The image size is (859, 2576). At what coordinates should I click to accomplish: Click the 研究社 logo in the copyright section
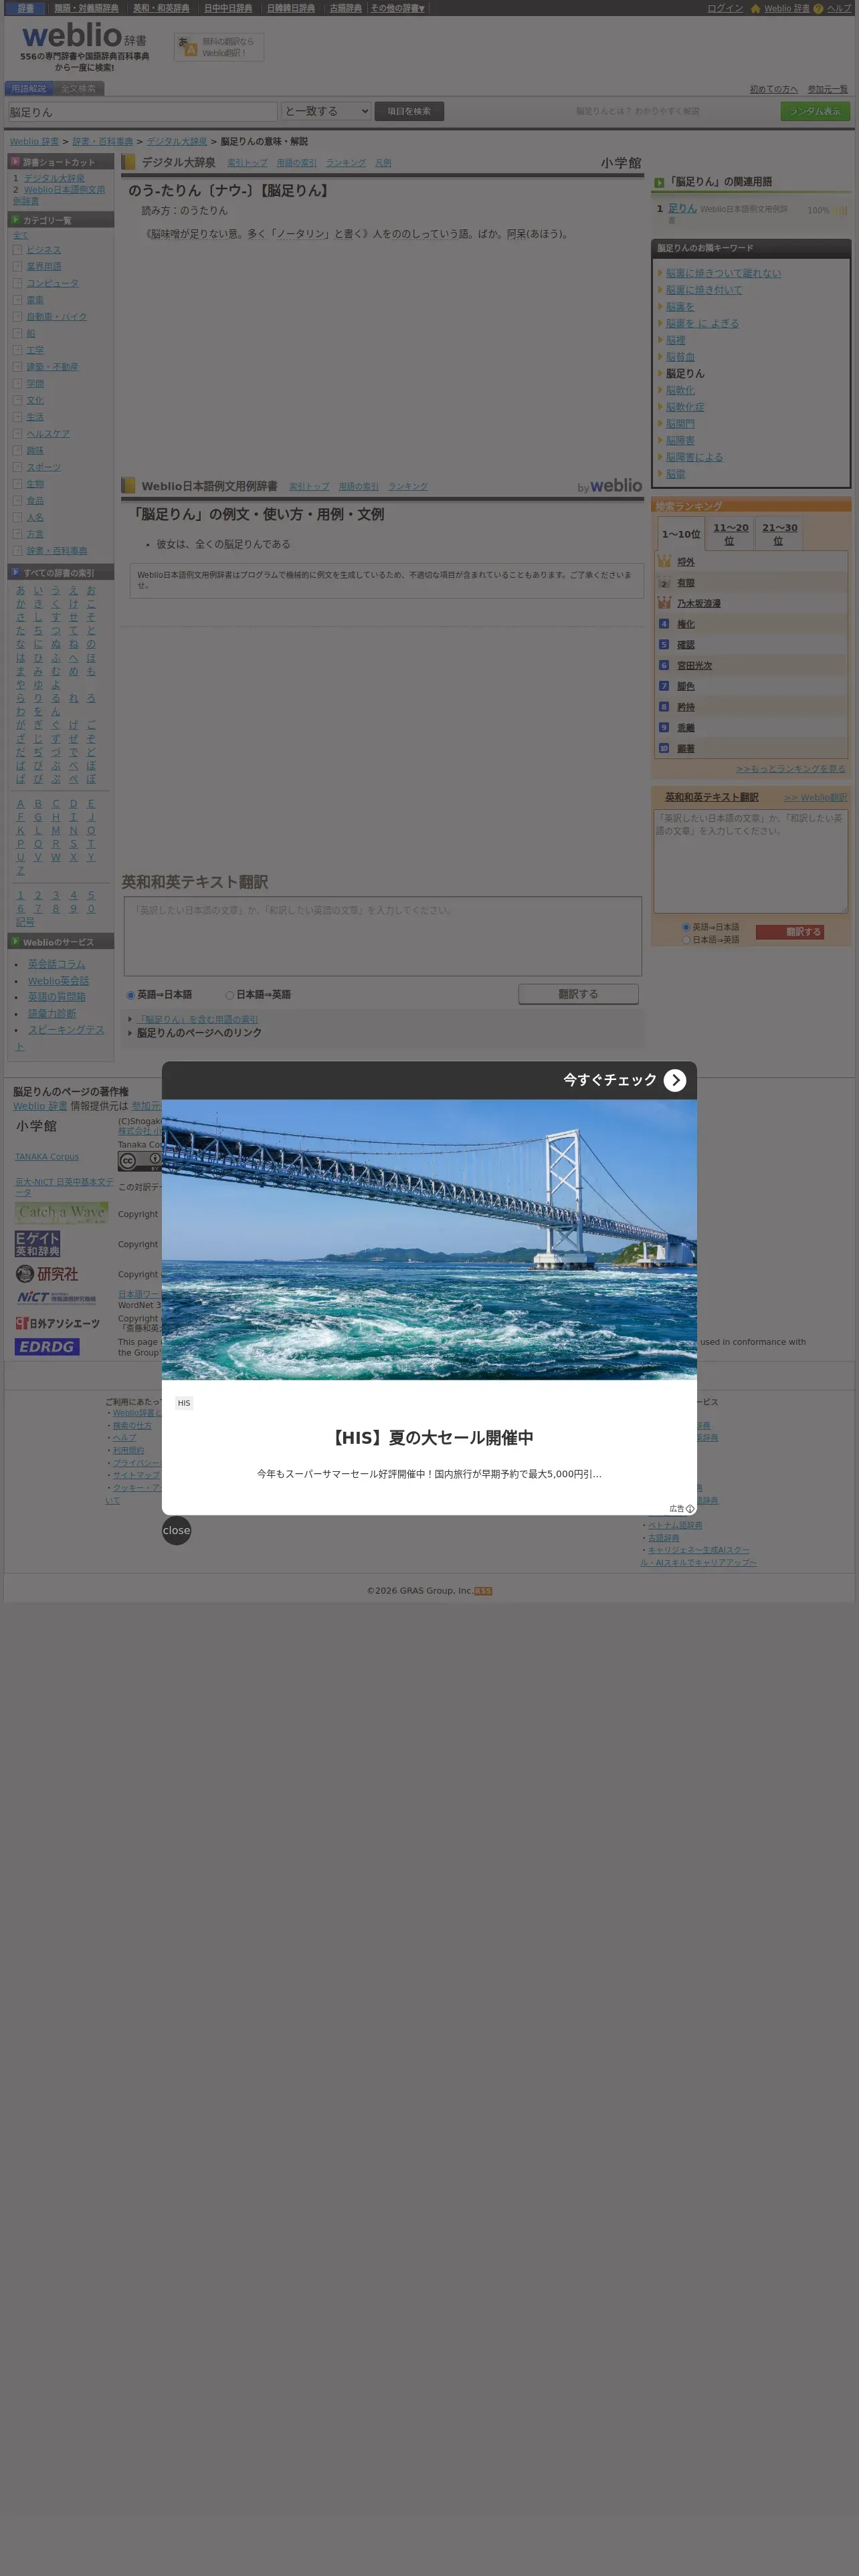tap(47, 1274)
